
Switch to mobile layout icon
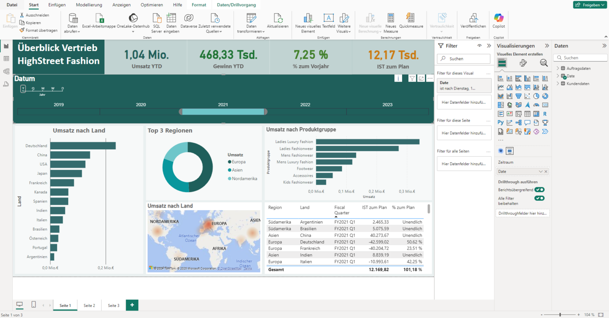[x=34, y=305]
